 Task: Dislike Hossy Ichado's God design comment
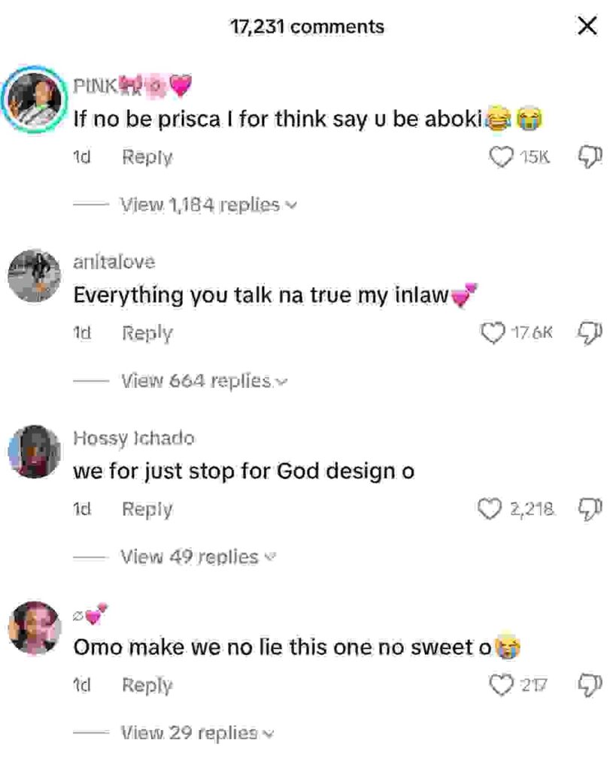click(x=587, y=509)
